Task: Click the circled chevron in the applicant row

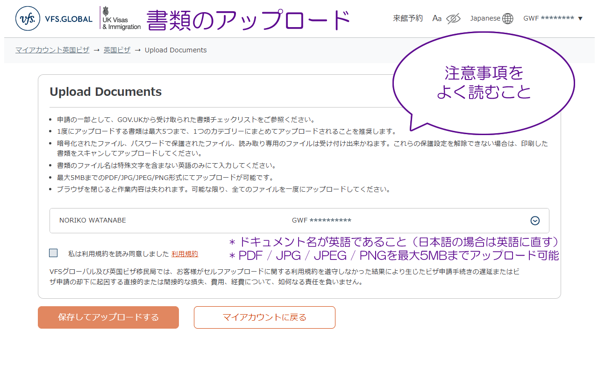Action: tap(535, 221)
